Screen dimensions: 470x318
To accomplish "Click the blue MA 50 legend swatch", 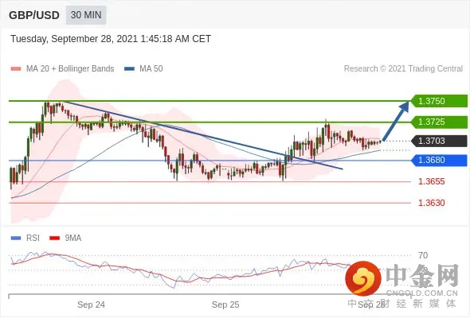I will [129, 69].
